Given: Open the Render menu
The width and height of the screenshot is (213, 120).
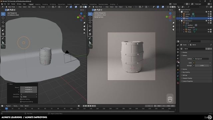Looking at the screenshot, I should coord(13,4).
